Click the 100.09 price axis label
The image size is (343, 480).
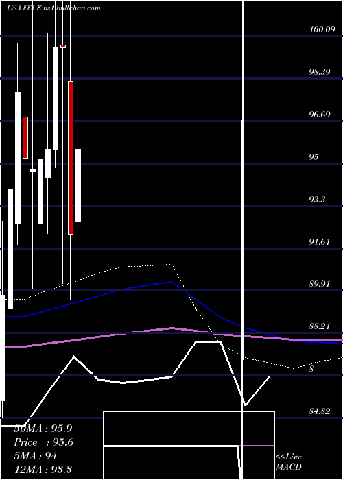(322, 29)
